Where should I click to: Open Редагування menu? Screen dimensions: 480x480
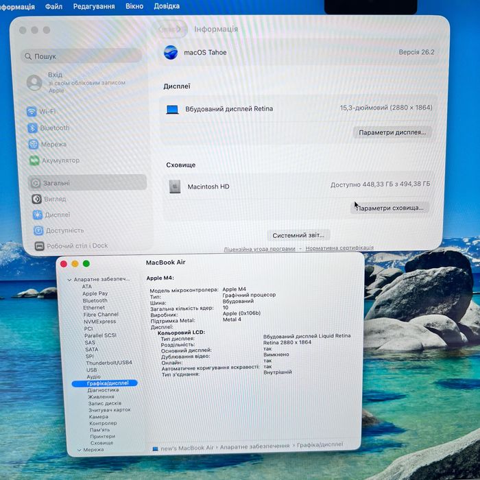coord(94,6)
